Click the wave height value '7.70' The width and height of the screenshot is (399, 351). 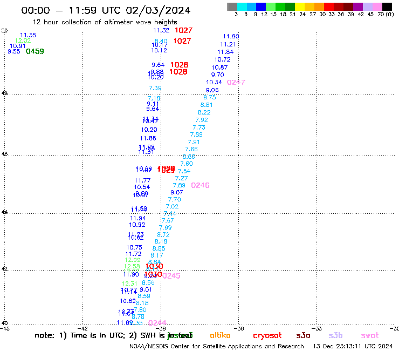tap(175, 200)
